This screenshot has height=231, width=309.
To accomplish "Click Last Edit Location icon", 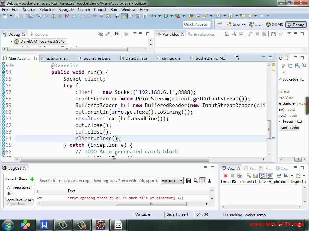I will [x=243, y=16].
